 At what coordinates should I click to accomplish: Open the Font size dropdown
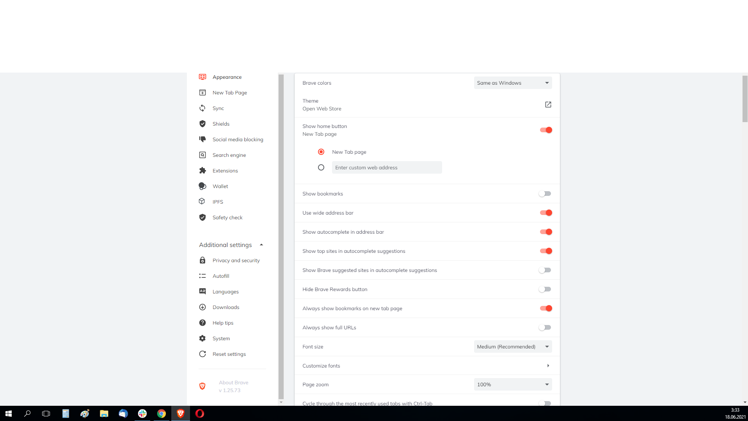pyautogui.click(x=513, y=346)
